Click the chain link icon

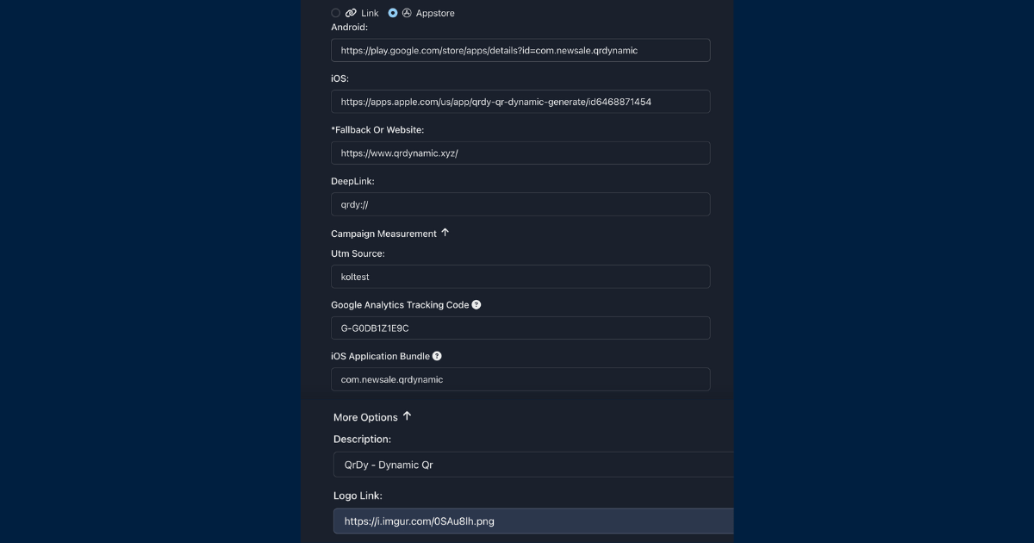pyautogui.click(x=351, y=13)
